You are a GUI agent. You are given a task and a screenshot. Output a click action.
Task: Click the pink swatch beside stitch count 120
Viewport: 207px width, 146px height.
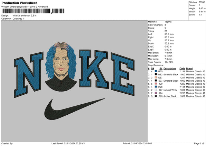[x=156, y=84]
